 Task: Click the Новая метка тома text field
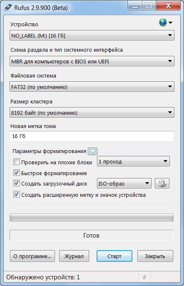point(92,136)
